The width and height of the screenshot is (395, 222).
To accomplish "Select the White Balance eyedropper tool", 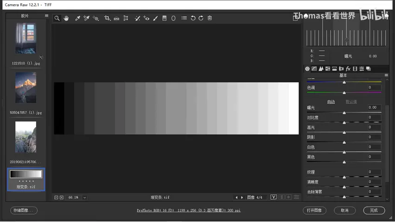I will point(77,18).
